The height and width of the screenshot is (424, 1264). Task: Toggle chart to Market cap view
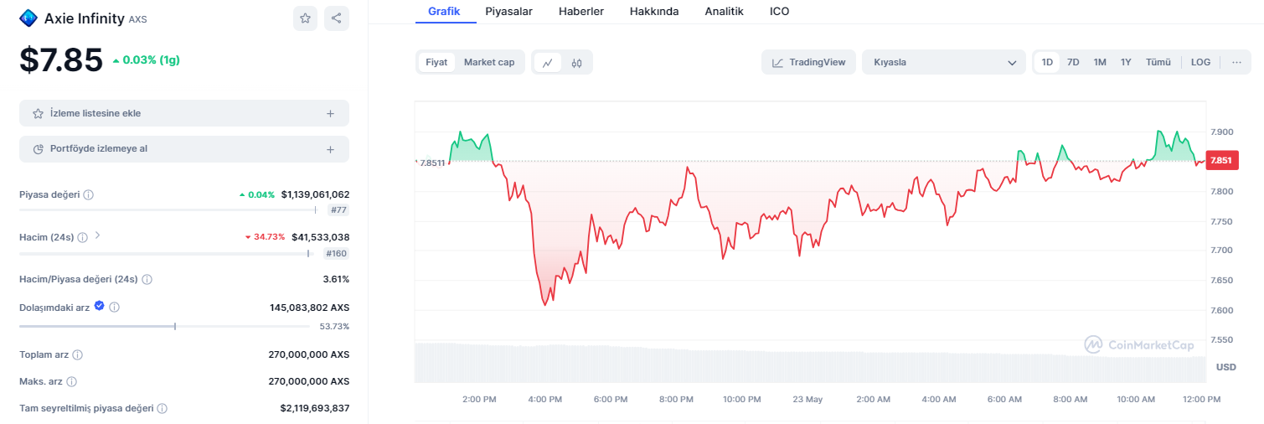click(x=489, y=62)
